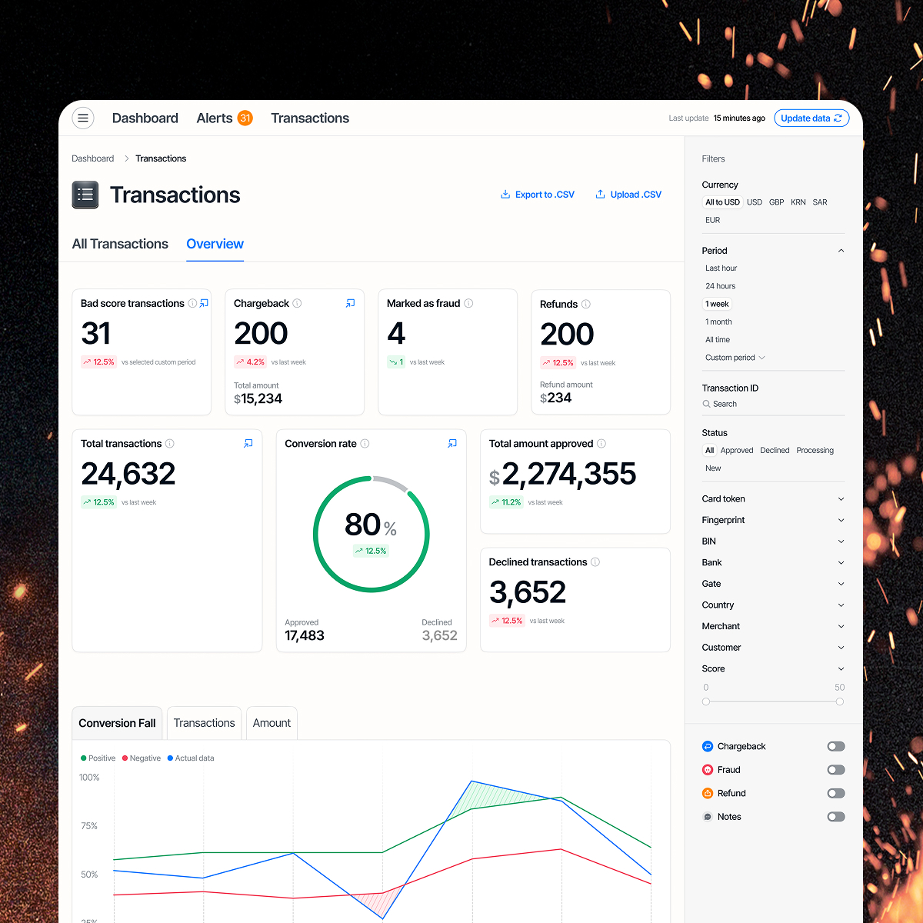Click info icon beside Chargeback title
Screen dimensions: 923x923
click(x=297, y=303)
